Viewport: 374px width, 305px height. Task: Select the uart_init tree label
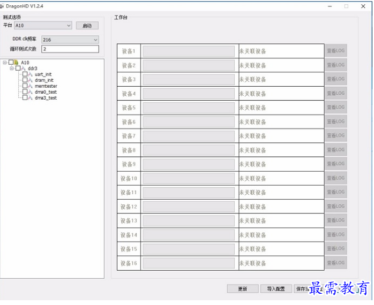click(43, 74)
